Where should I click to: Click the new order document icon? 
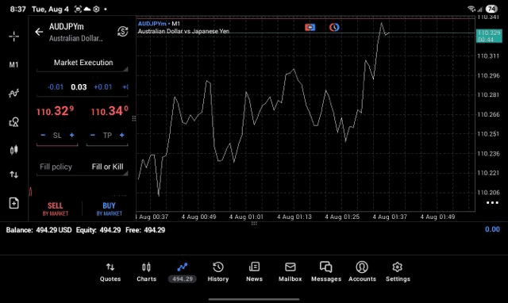click(13, 203)
